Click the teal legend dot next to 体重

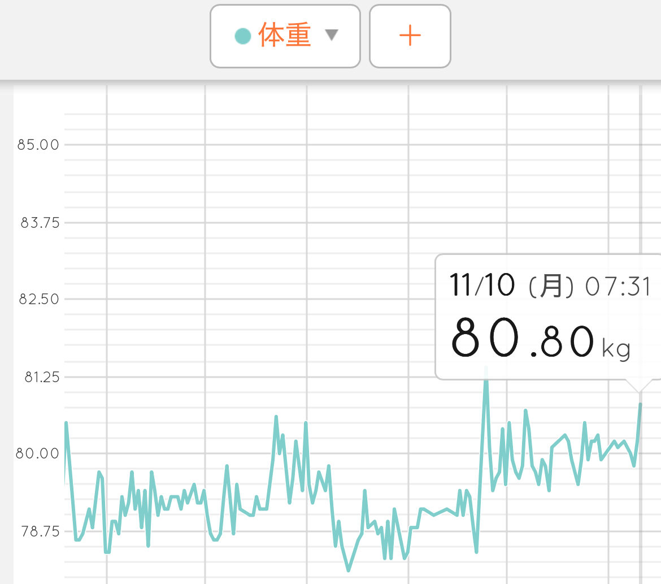pos(242,36)
